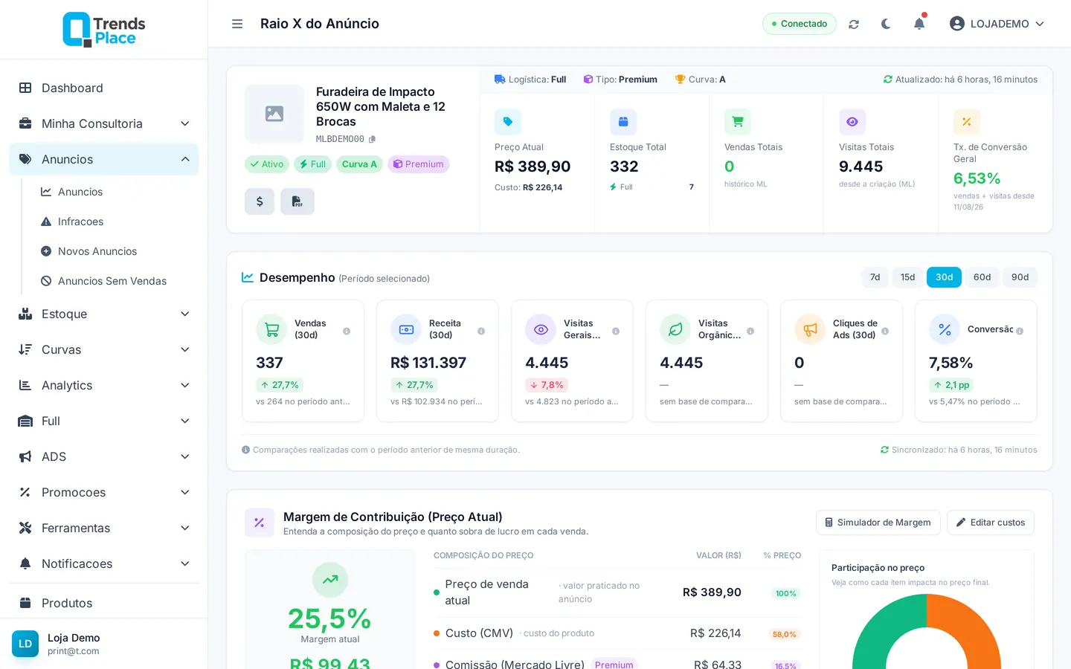Select the 30d period tab
1071x669 pixels.
[x=944, y=277]
